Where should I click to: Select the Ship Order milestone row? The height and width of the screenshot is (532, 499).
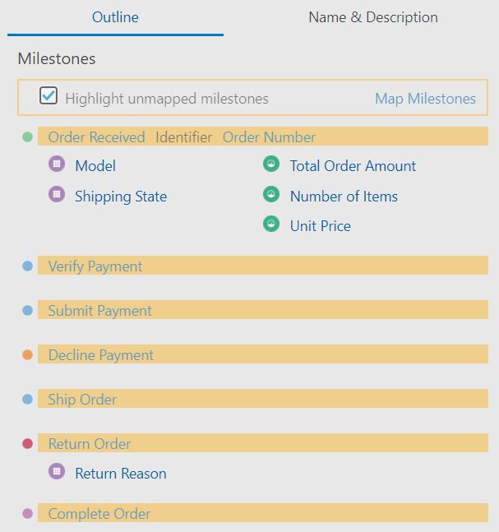coord(82,400)
